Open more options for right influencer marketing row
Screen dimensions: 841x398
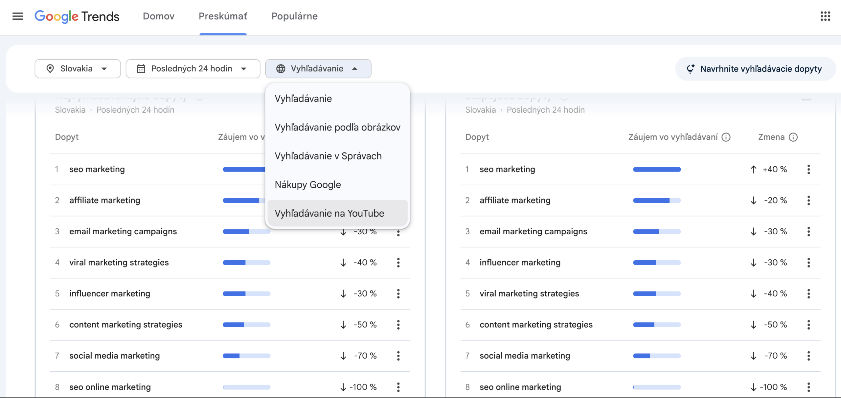coord(808,262)
